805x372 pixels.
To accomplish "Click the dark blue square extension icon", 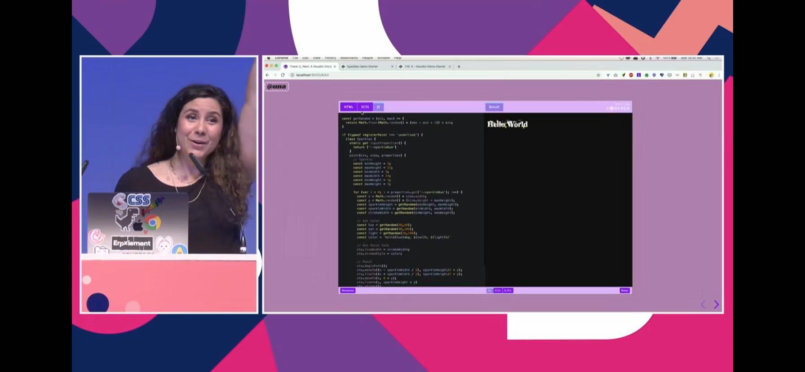I will coord(639,75).
